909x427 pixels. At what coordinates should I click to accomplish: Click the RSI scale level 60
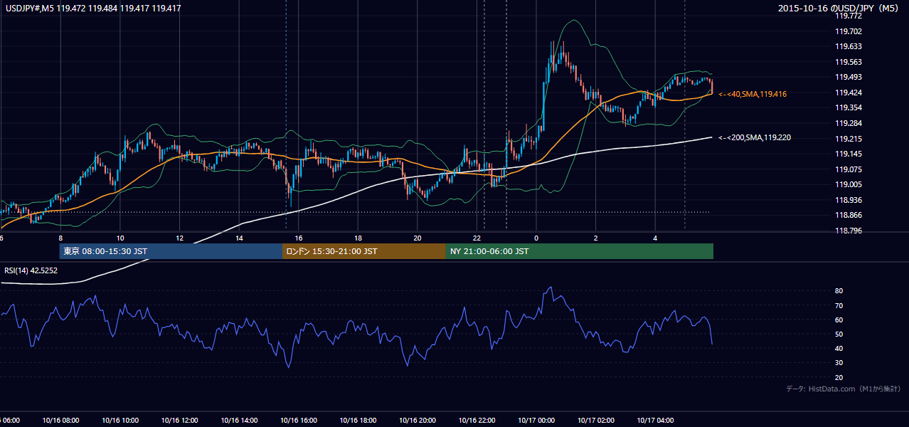pos(839,320)
